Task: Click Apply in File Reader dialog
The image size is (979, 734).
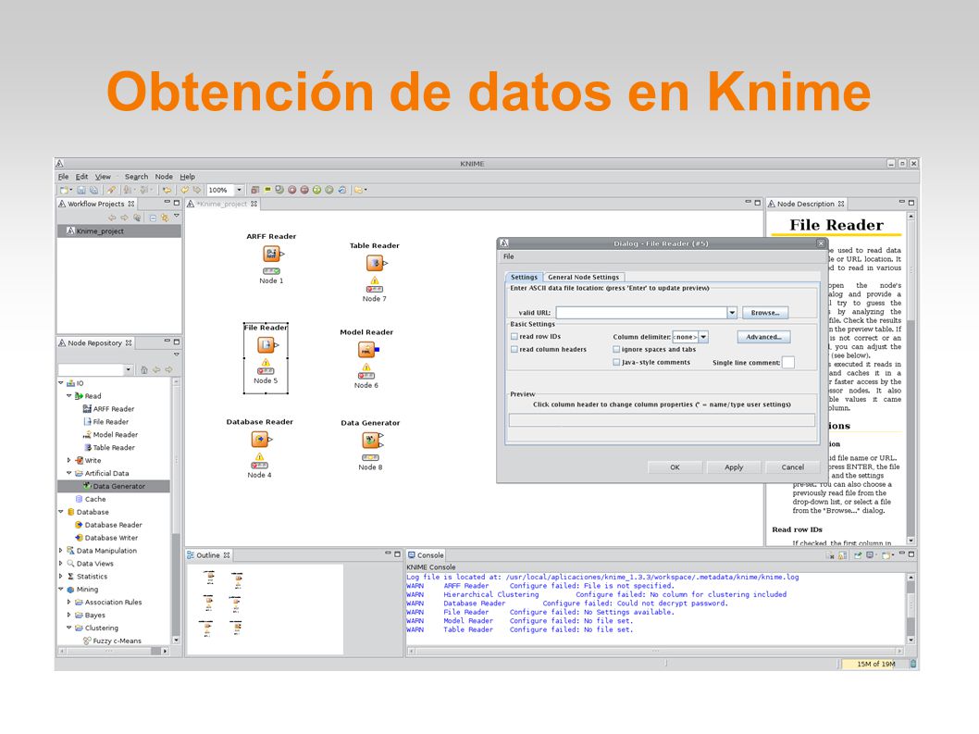Action: coord(734,467)
